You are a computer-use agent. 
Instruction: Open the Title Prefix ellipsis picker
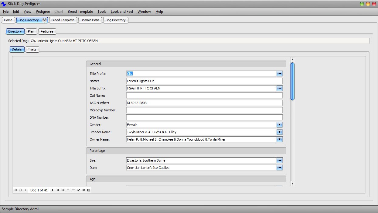279,73
